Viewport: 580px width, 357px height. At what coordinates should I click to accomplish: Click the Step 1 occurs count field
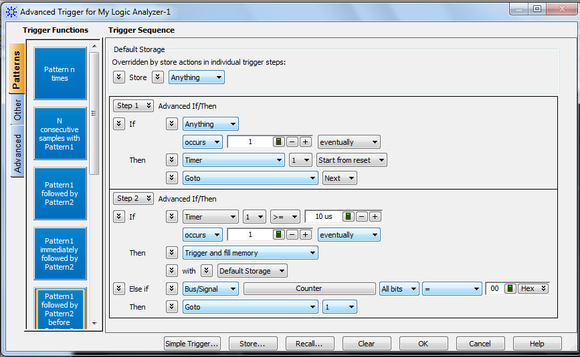tap(249, 142)
